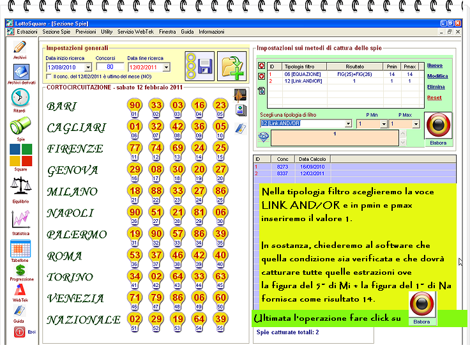Click the stacked documents icon beside Bari
Screen dimensions: 470x345
[x=241, y=110]
